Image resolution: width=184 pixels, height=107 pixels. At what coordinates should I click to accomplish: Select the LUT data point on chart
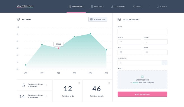point(42,45)
